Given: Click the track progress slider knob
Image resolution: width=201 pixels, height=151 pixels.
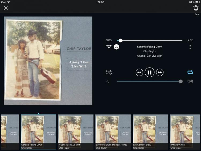Looking at the screenshot, I should 121,40.
